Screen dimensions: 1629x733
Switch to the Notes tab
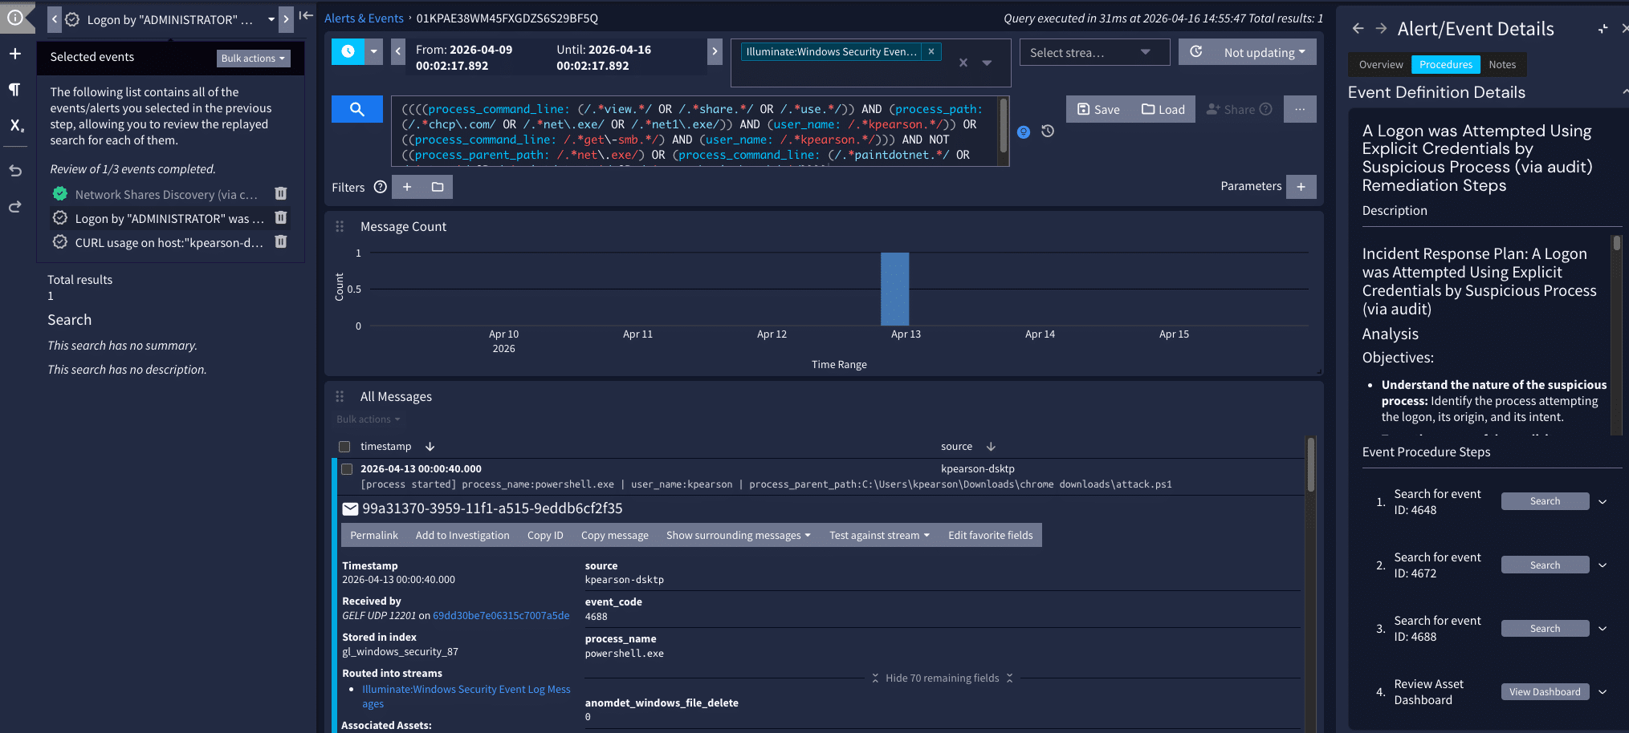[x=1502, y=64]
